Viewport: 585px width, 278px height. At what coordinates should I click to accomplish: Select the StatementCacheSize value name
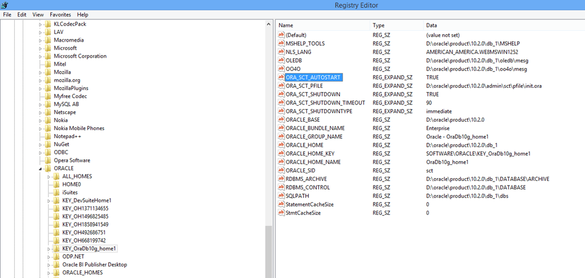pyautogui.click(x=310, y=204)
